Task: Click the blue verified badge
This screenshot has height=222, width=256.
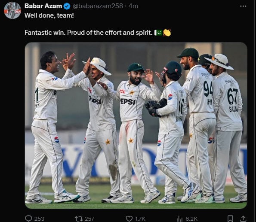Action: click(x=67, y=6)
